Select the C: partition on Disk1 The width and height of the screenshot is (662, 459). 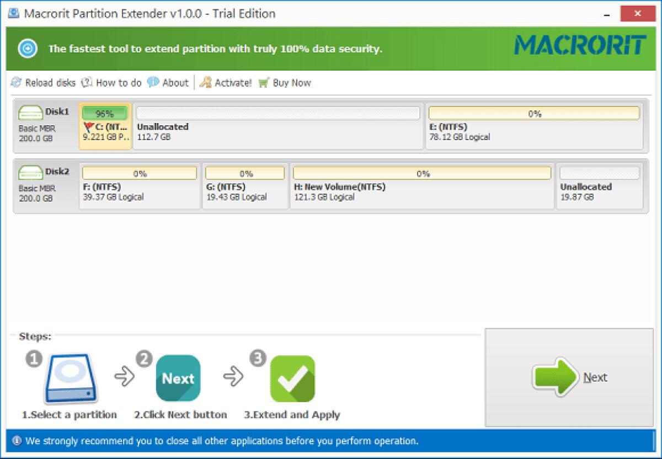(x=105, y=127)
